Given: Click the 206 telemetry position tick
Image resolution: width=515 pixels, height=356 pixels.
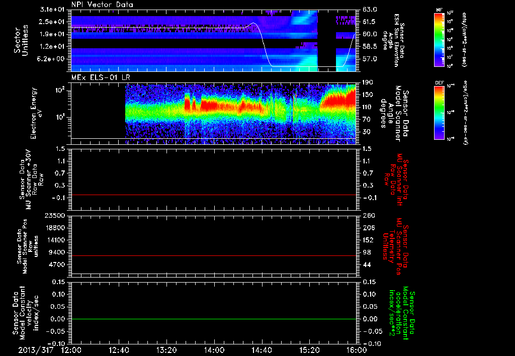Looking at the screenshot, I should tap(368, 228).
